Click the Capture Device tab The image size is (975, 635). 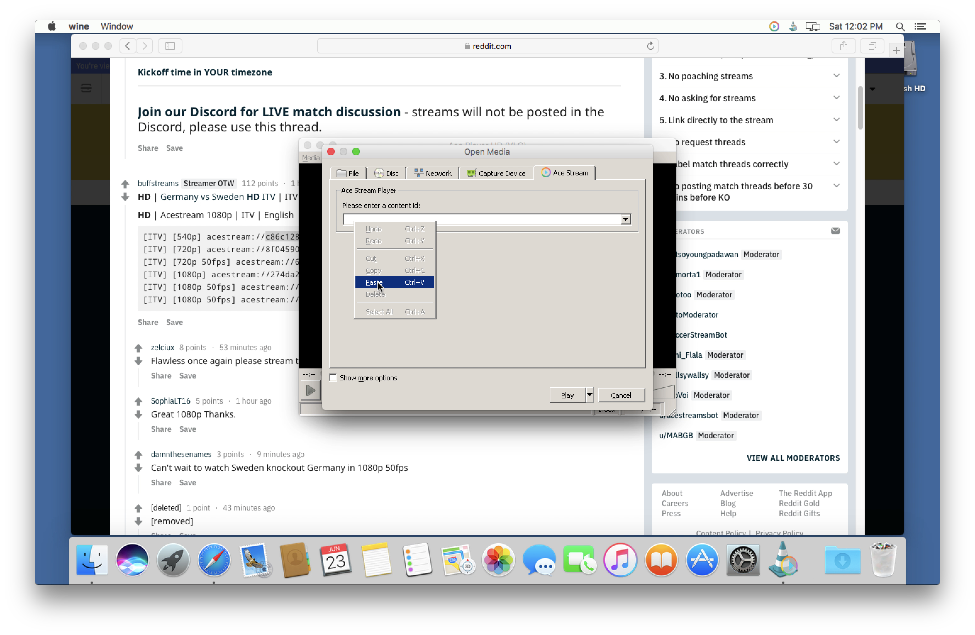[498, 173]
